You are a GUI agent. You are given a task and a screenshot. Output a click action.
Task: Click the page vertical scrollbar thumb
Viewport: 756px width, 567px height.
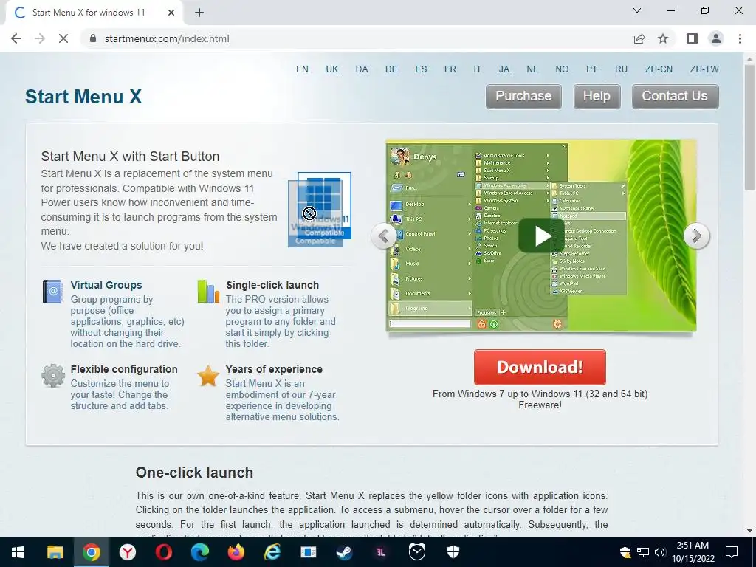(749, 128)
